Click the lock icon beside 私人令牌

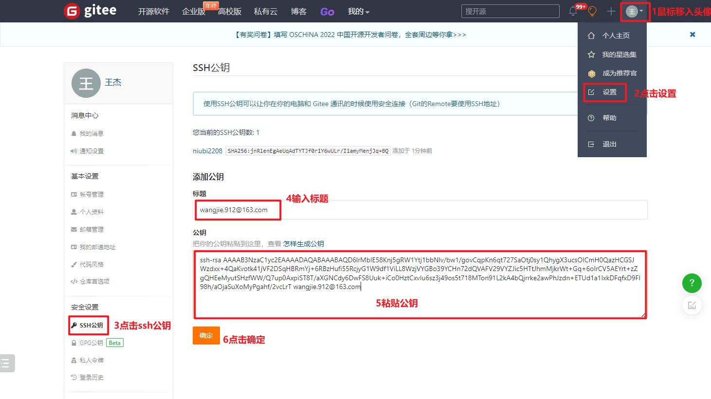click(x=74, y=360)
